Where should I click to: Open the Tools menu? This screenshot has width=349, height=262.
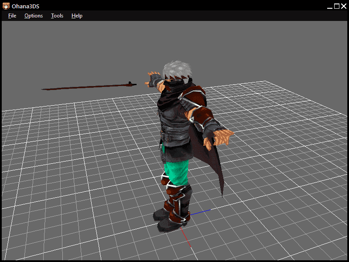[x=57, y=16]
